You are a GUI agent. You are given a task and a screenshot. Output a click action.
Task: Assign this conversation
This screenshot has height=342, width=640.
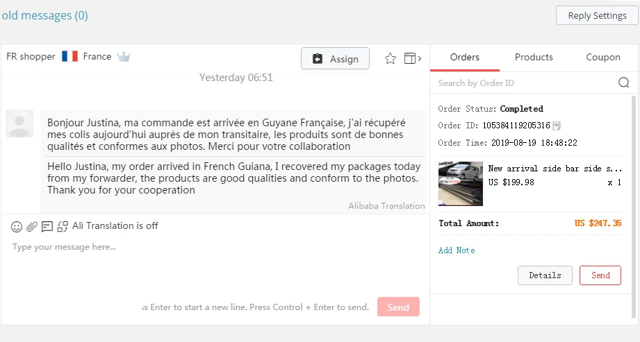pyautogui.click(x=335, y=59)
